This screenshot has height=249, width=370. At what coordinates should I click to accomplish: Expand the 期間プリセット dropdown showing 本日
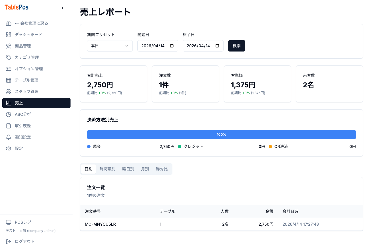click(110, 46)
